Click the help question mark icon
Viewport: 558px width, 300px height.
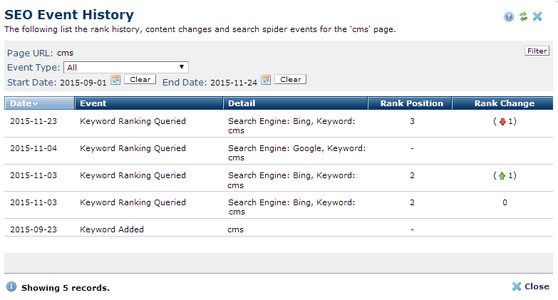[509, 16]
